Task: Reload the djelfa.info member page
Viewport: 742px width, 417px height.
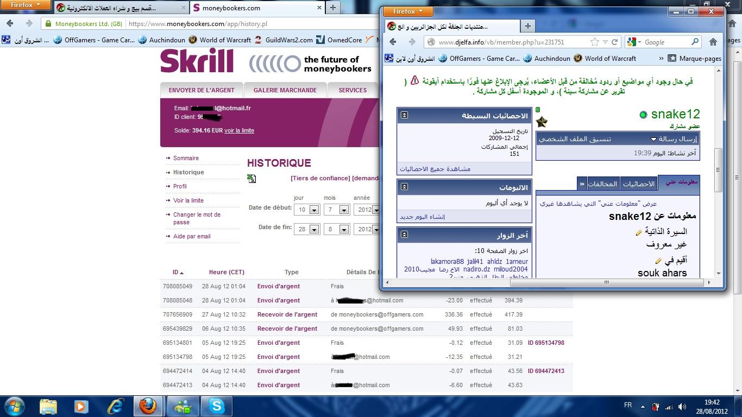Action: [615, 42]
